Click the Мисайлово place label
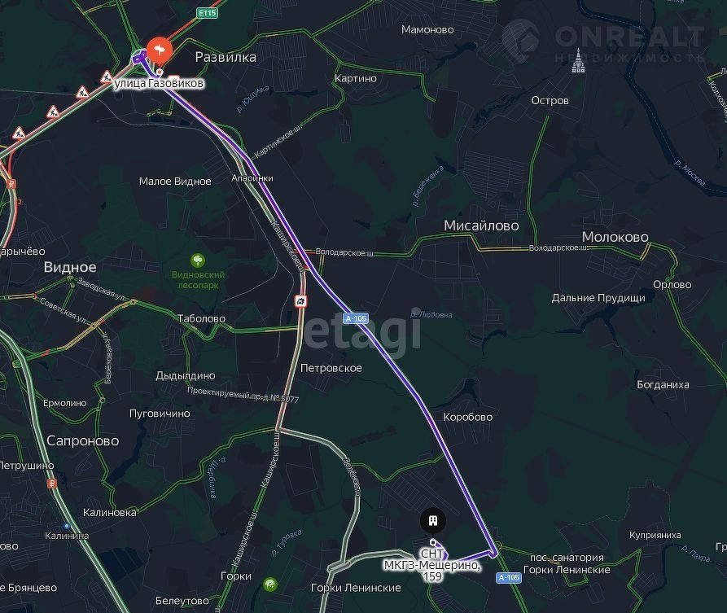 click(x=481, y=225)
